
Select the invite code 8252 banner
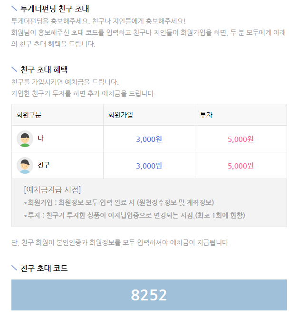click(149, 295)
